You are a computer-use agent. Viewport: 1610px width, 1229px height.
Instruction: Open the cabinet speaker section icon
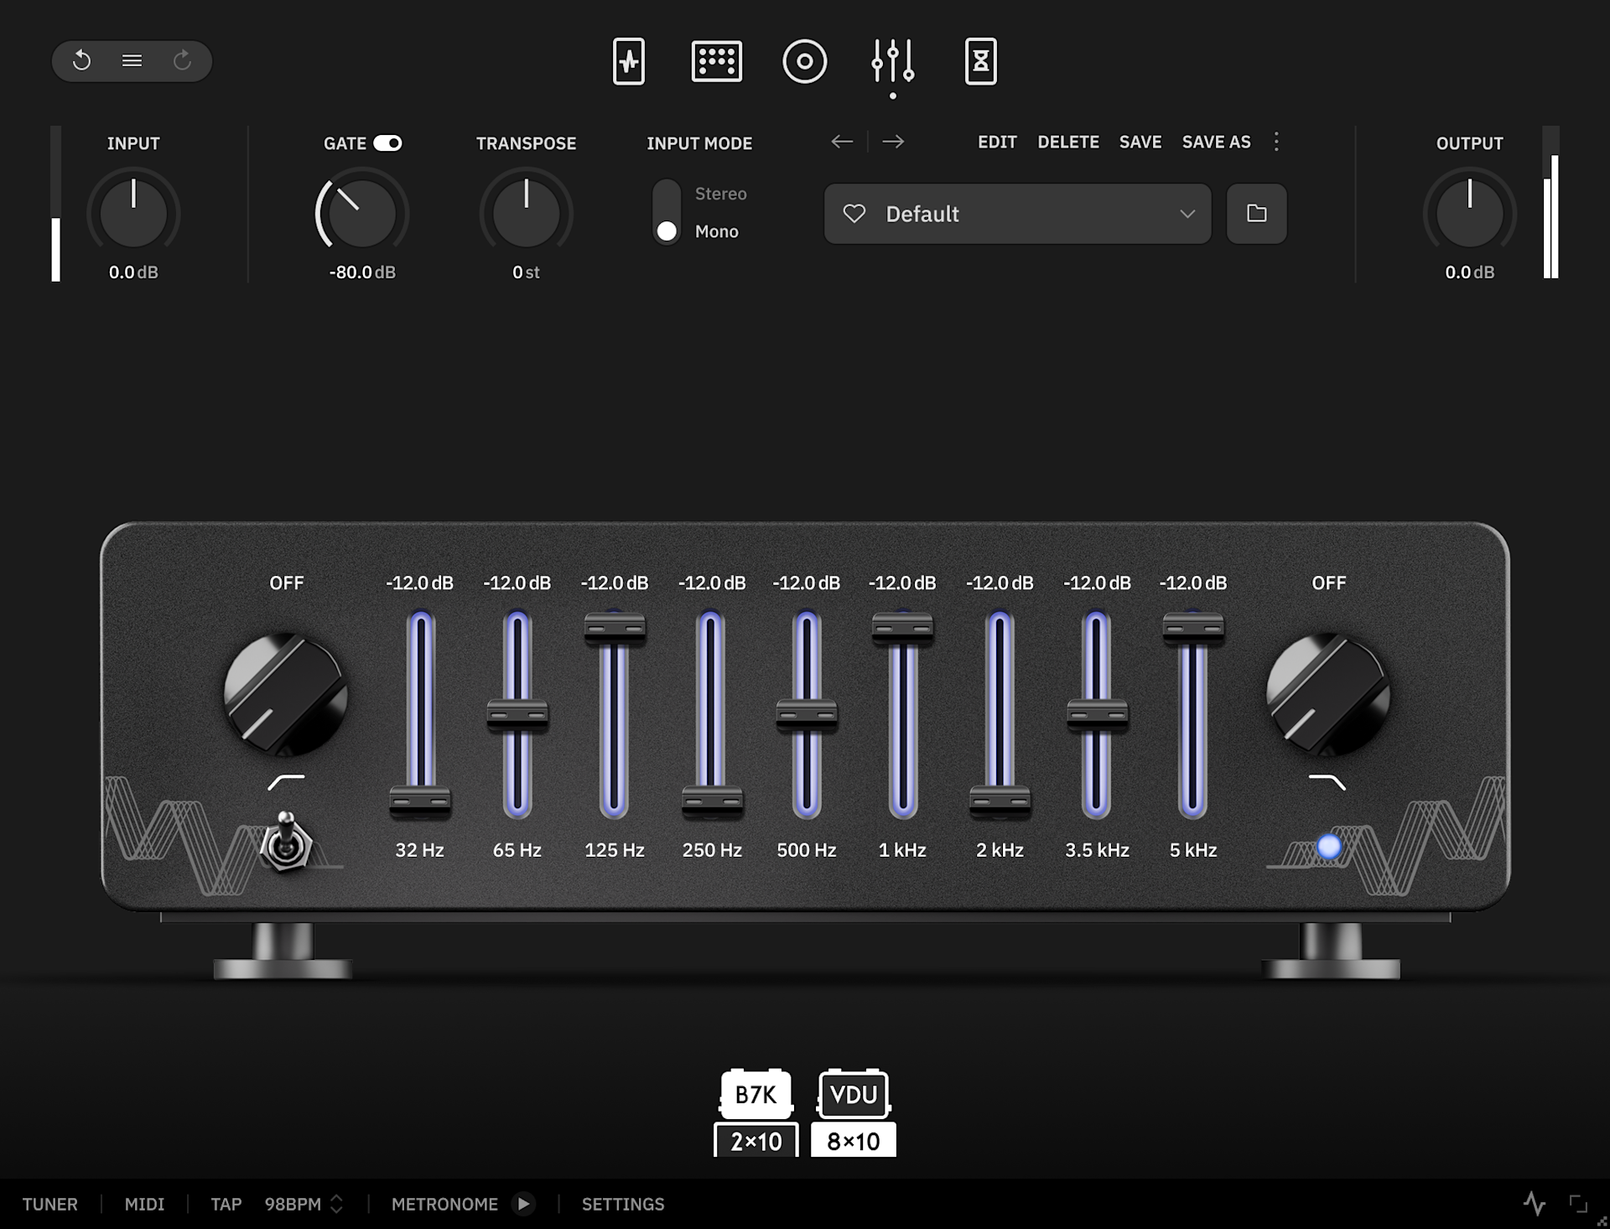point(804,61)
